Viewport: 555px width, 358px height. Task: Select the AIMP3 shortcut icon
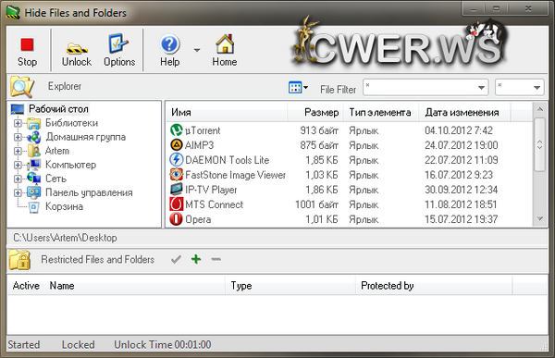pyautogui.click(x=177, y=145)
